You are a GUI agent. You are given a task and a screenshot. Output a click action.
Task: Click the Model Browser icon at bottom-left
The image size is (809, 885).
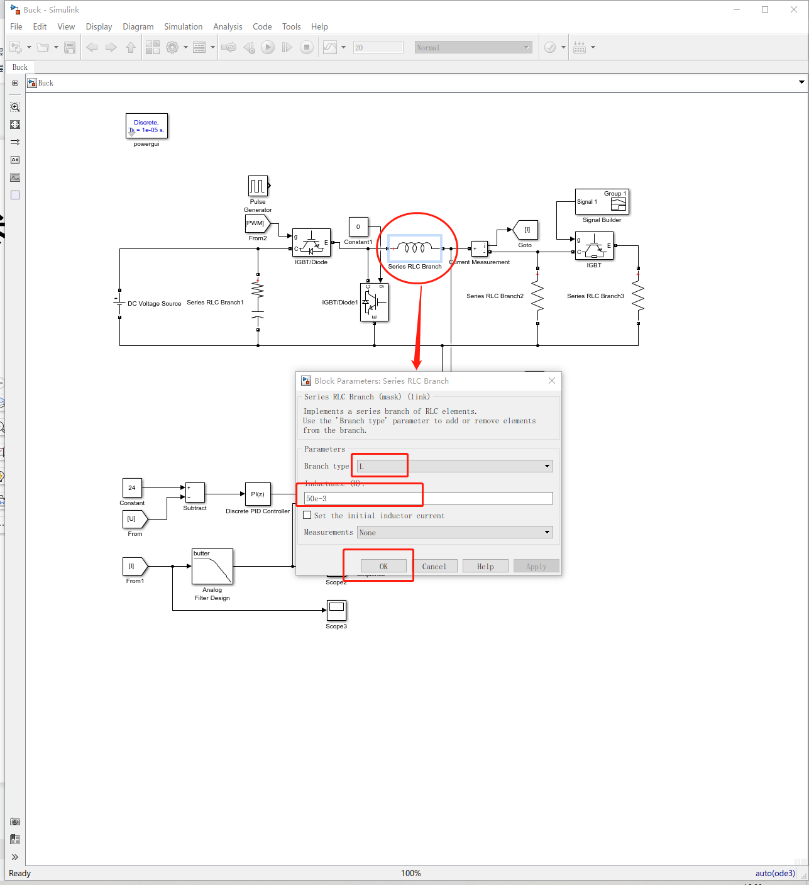coord(15,839)
